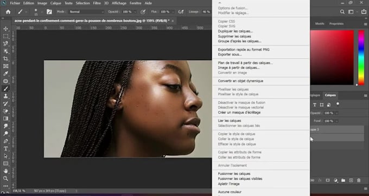
Task: Switch to the Propriétés tab
Action: 336,24
